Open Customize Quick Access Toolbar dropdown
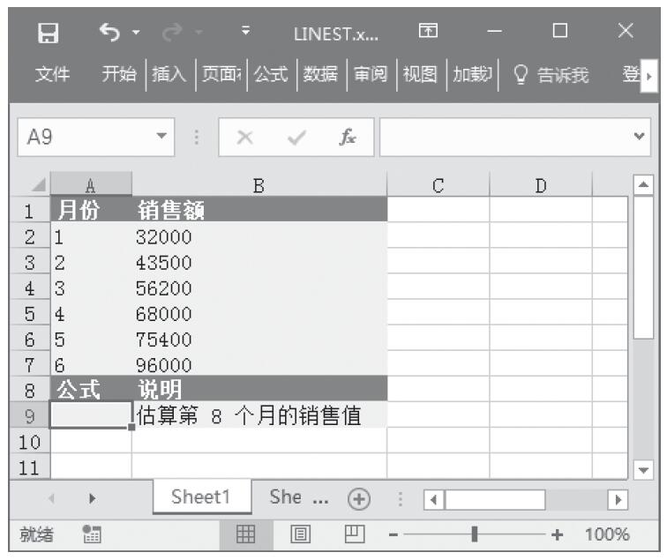The image size is (667, 560). point(250,34)
